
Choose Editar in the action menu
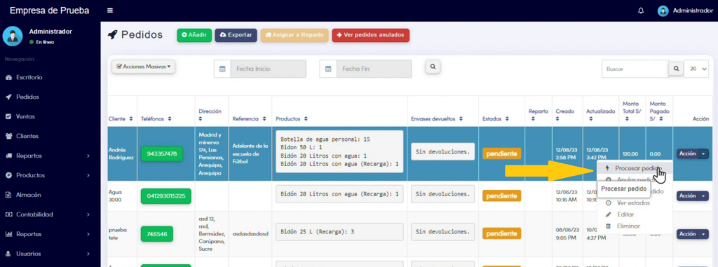pos(625,214)
